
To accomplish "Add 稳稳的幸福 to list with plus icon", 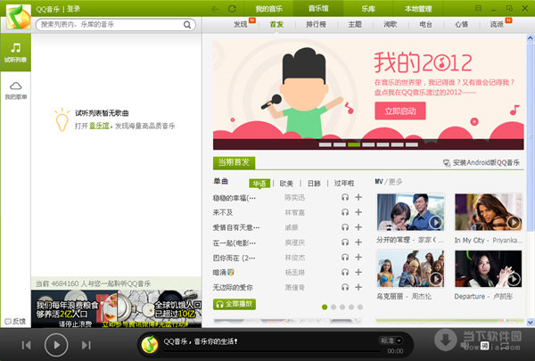I will click(x=358, y=197).
